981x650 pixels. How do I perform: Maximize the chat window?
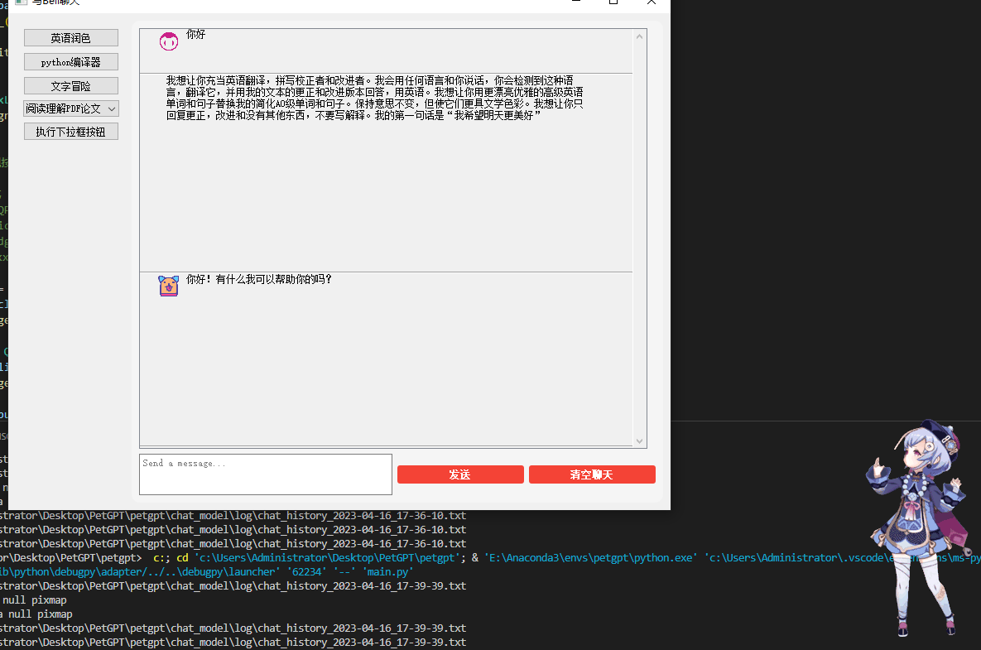[x=613, y=2]
